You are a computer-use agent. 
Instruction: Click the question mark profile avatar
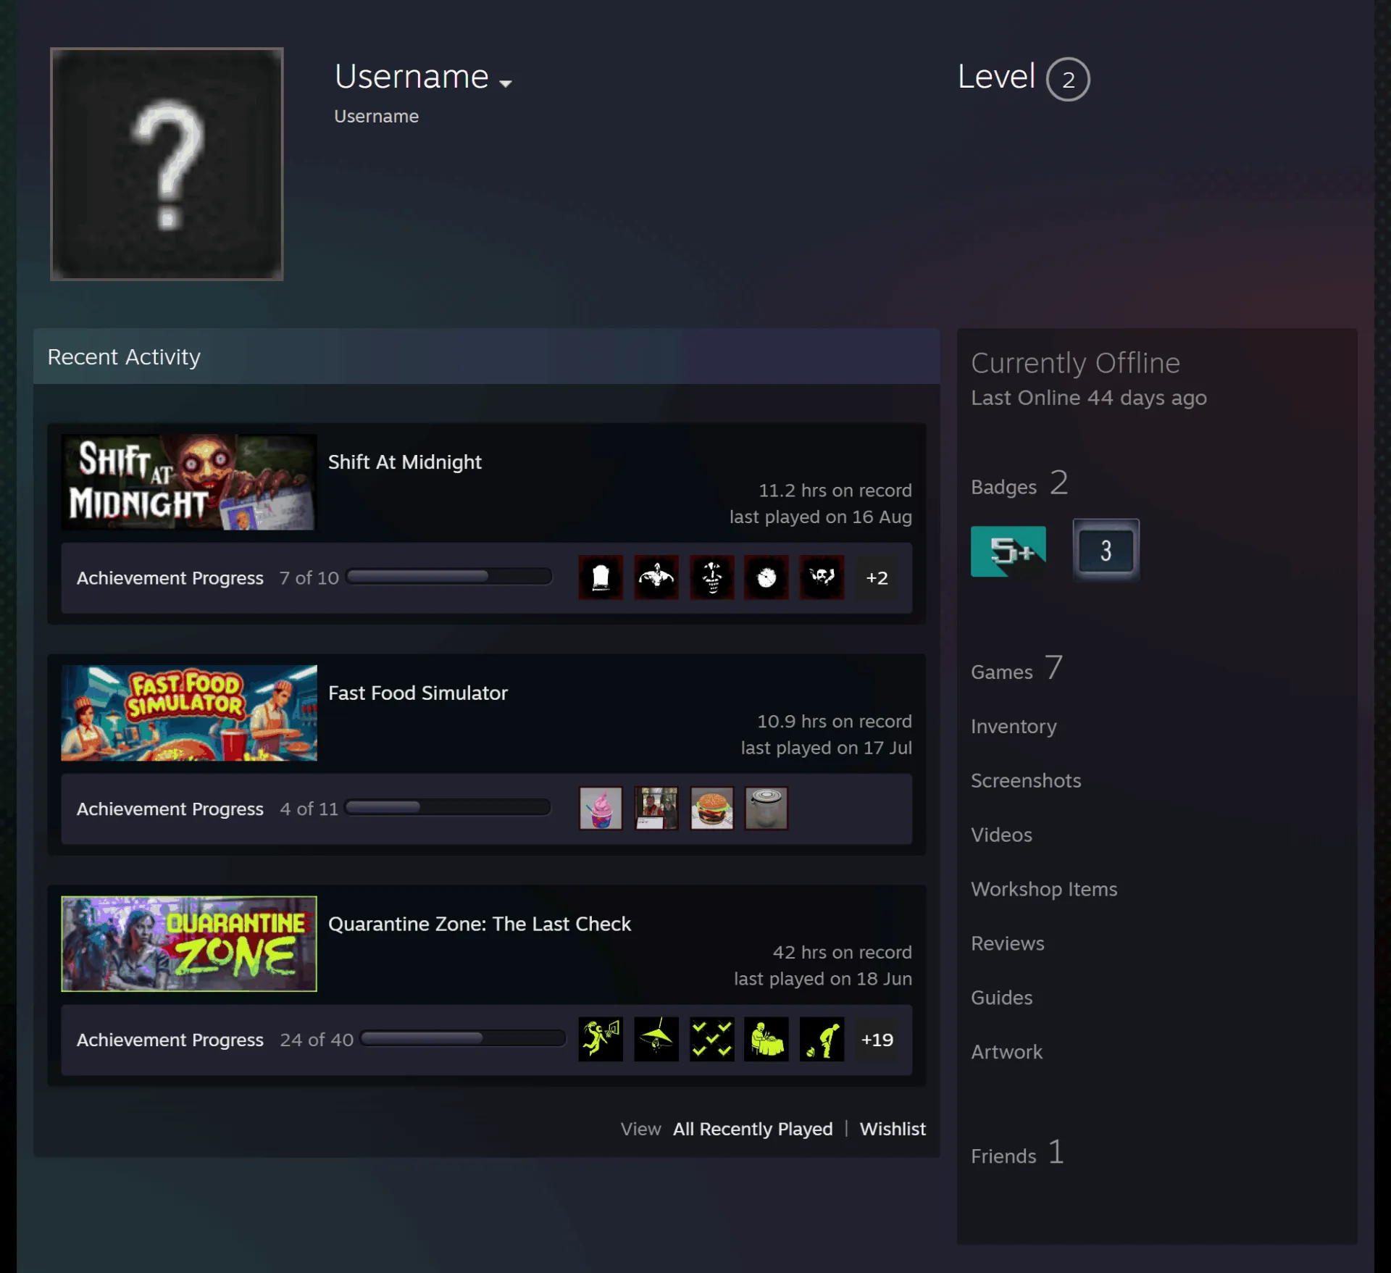(x=167, y=164)
